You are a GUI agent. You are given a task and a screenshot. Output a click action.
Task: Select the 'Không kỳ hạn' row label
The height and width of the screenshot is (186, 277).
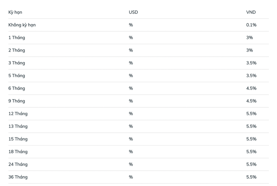22,25
